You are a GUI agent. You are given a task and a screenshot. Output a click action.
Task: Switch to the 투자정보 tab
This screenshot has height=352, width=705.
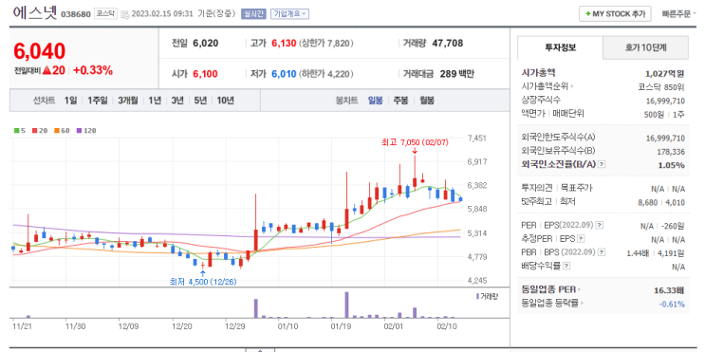coord(560,47)
